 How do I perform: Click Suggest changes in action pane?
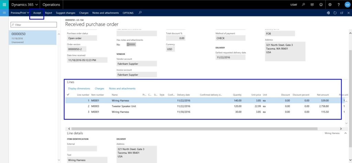66,13
